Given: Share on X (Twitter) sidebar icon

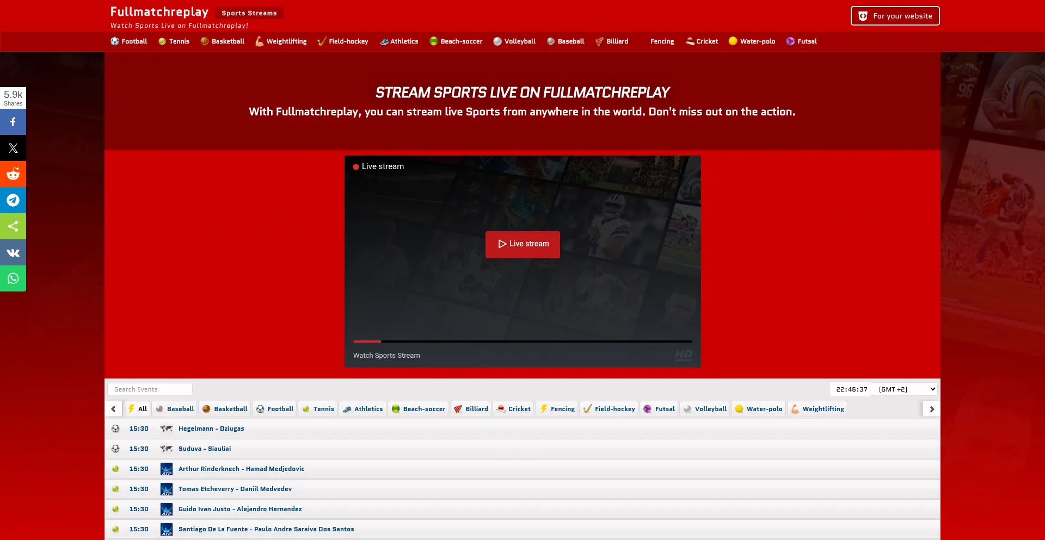Looking at the screenshot, I should [13, 148].
